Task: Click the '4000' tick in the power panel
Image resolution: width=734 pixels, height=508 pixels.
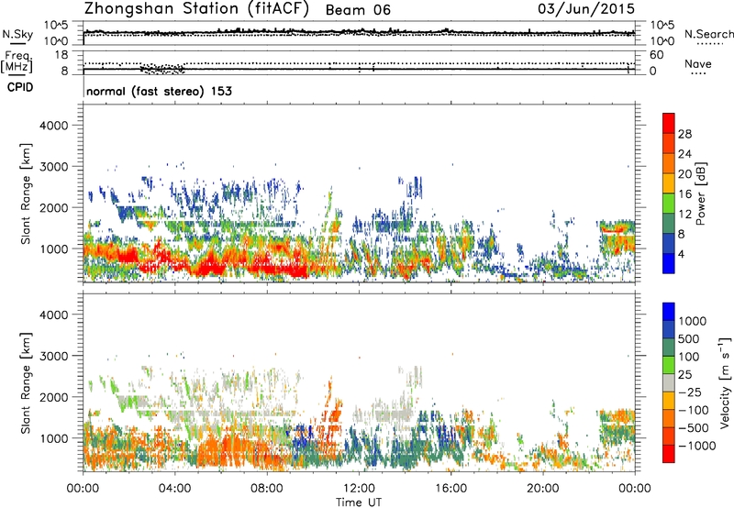Action: [x=54, y=126]
